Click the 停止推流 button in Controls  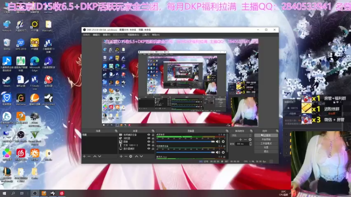[x=266, y=135]
